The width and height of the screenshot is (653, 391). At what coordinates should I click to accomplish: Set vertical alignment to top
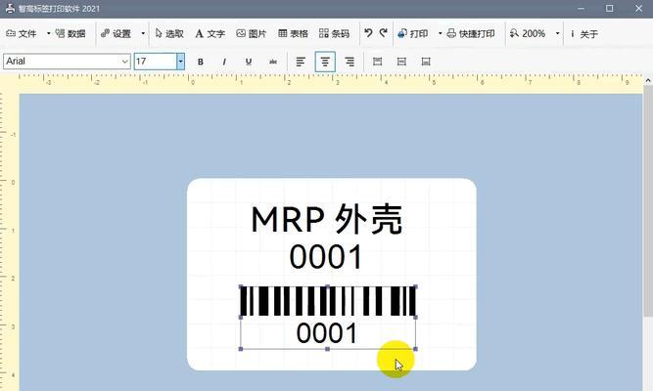pyautogui.click(x=377, y=62)
